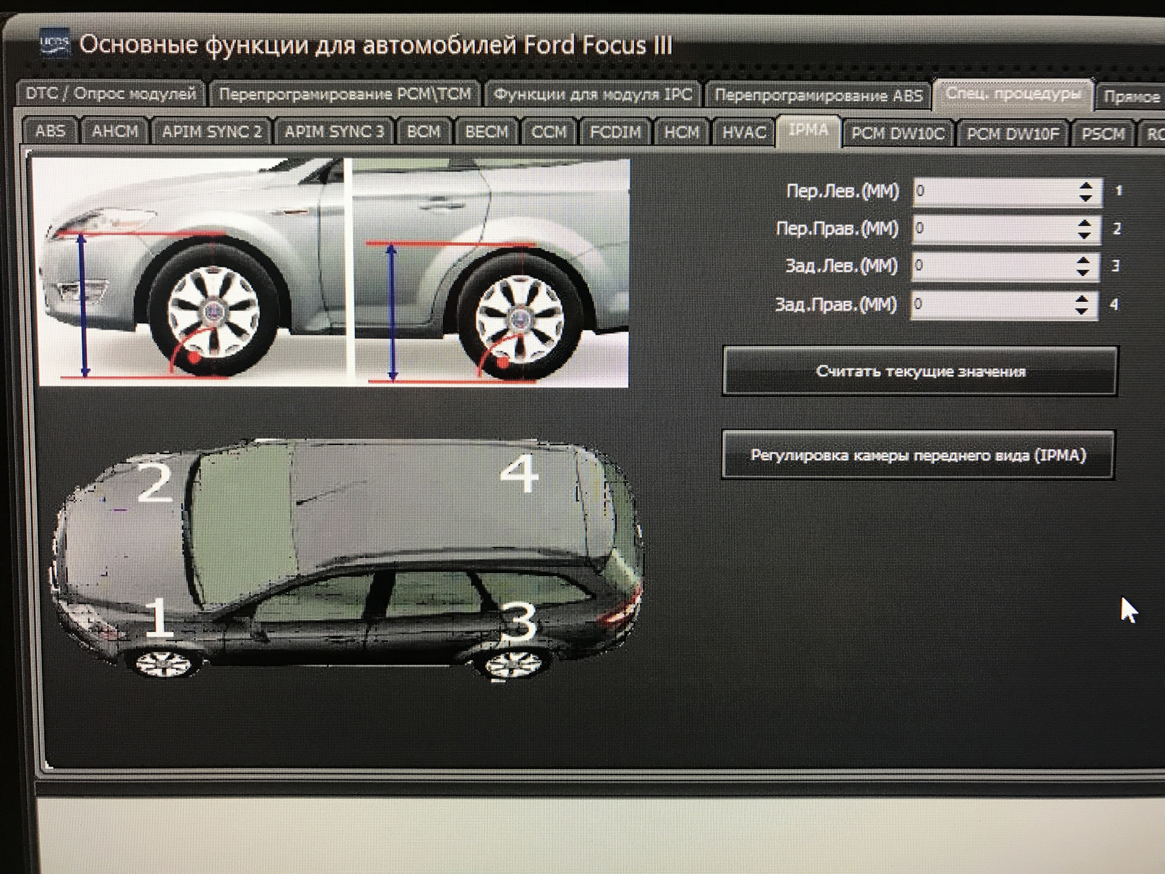Open the CCM module tab
Image resolution: width=1165 pixels, height=874 pixels.
click(x=549, y=132)
